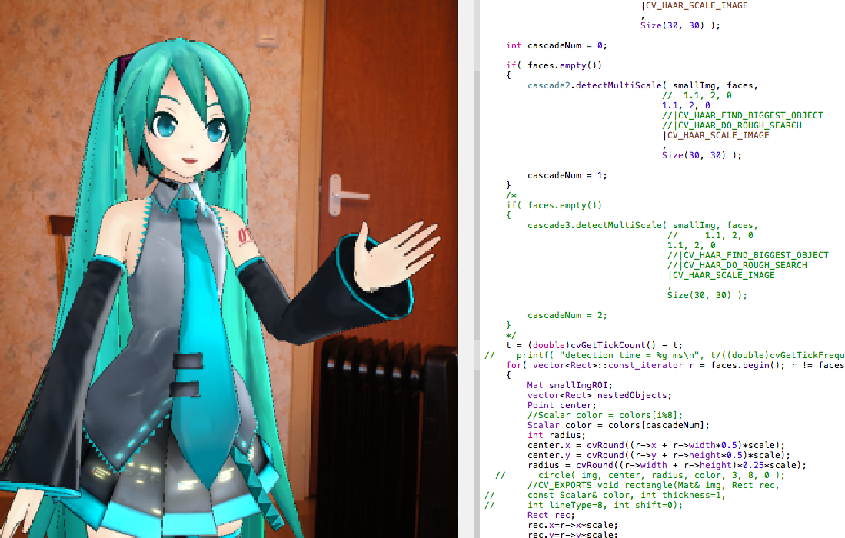Image resolution: width=845 pixels, height=538 pixels.
Task: Click the commented printf detection time line
Action: 664,355
